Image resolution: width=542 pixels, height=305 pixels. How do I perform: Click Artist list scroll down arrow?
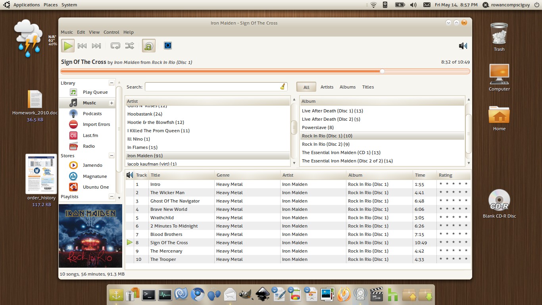[x=294, y=163]
